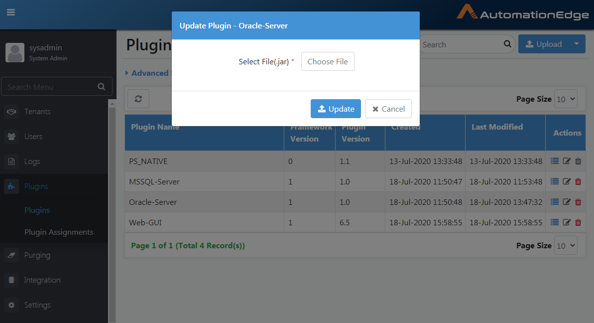Viewport: 594px width, 323px height.
Task: Click the PS_NATIVE plugin name cell
Action: pyautogui.click(x=205, y=161)
